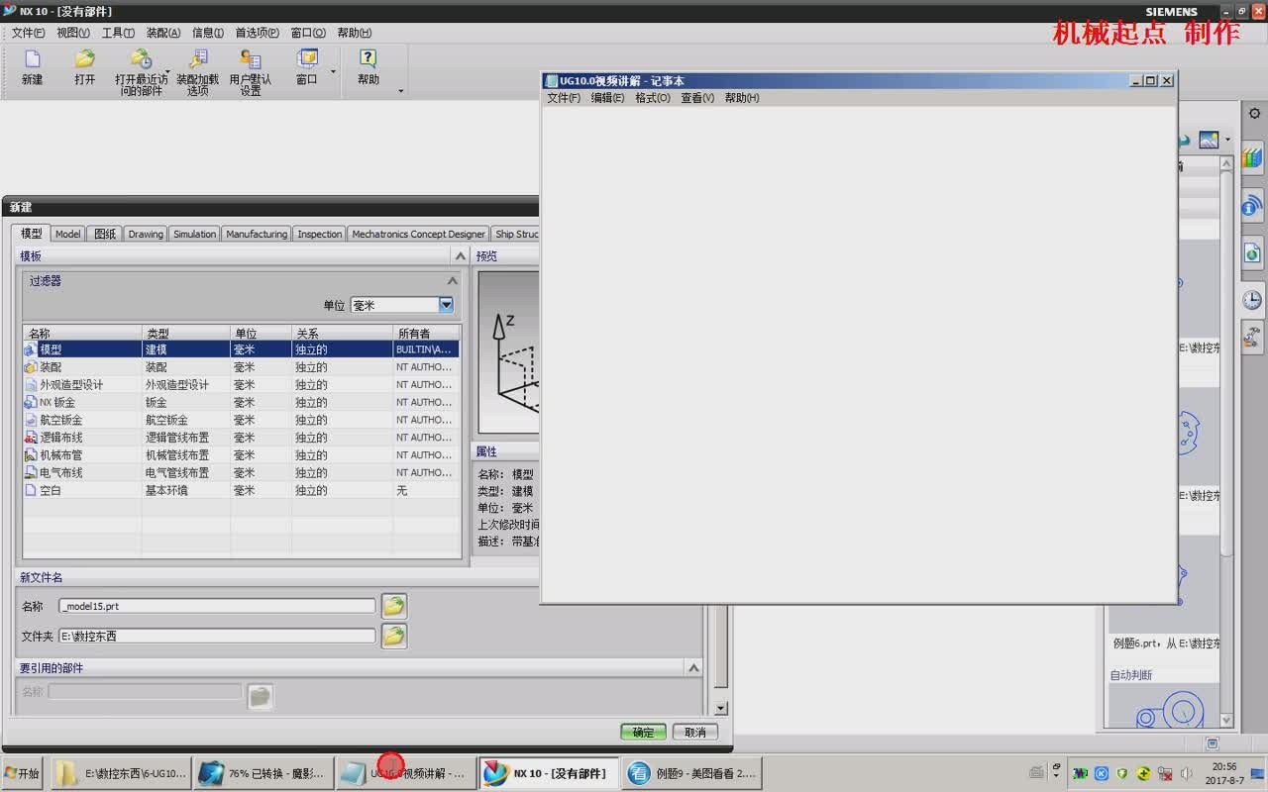Click the 新建 (New) toolbar icon
The width and height of the screenshot is (1268, 792).
pyautogui.click(x=32, y=59)
